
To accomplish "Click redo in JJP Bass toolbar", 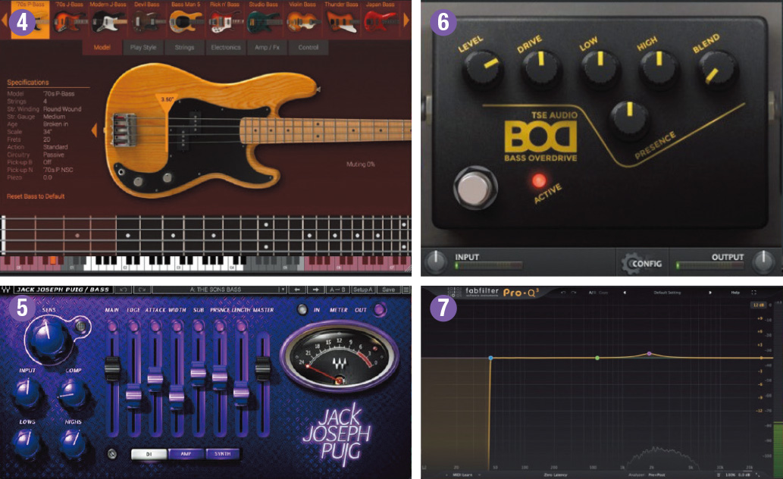I will [142, 290].
